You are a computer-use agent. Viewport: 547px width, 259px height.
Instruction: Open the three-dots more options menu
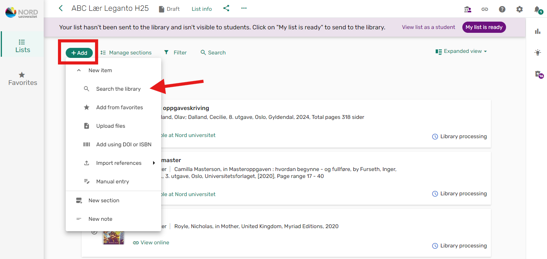click(x=244, y=8)
